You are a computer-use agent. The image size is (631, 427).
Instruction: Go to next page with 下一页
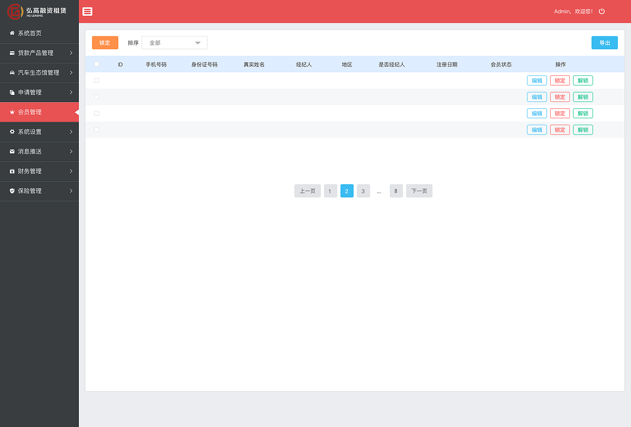[x=419, y=191]
